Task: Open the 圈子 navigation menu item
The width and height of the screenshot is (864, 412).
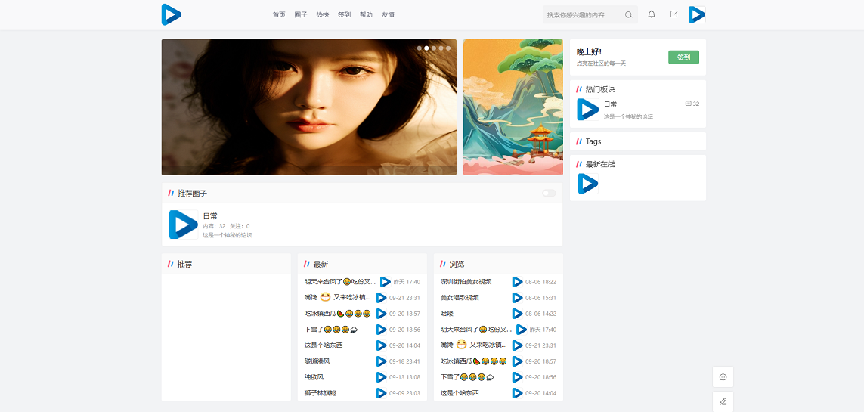Action: click(x=301, y=14)
